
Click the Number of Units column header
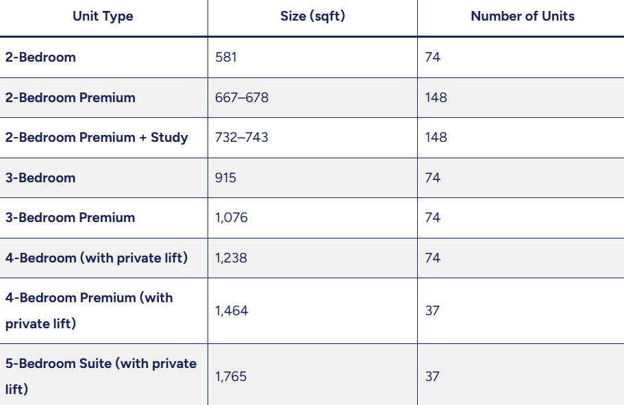522,16
